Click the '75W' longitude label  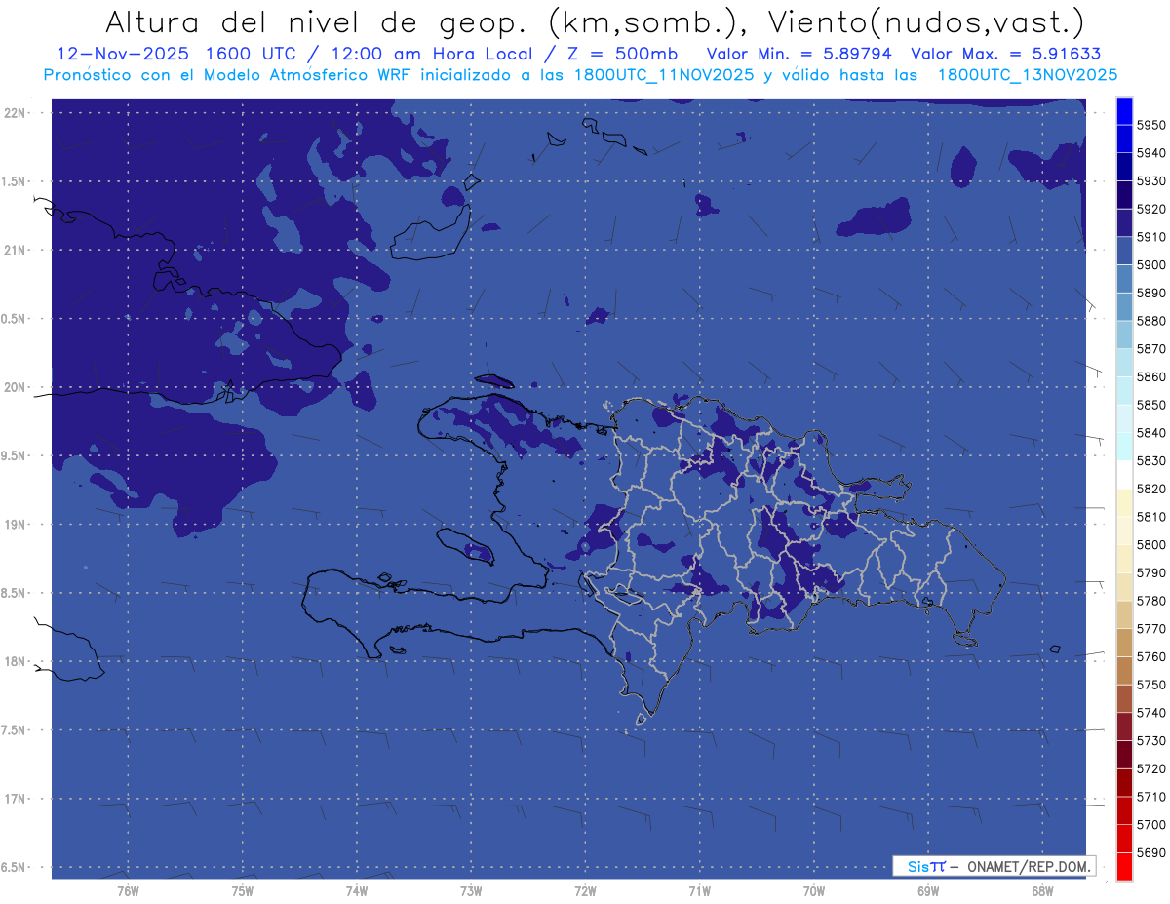(x=243, y=890)
